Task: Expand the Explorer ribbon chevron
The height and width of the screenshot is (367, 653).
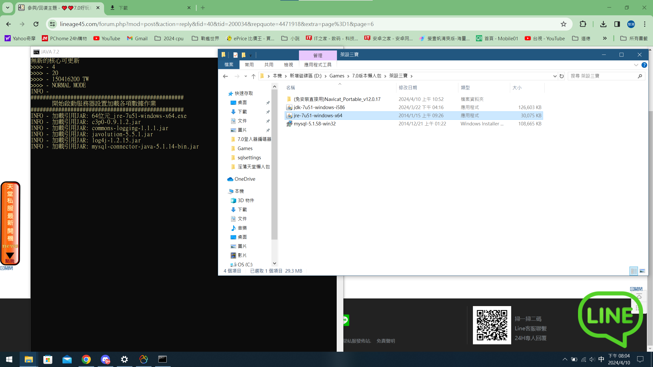Action: tap(636, 65)
